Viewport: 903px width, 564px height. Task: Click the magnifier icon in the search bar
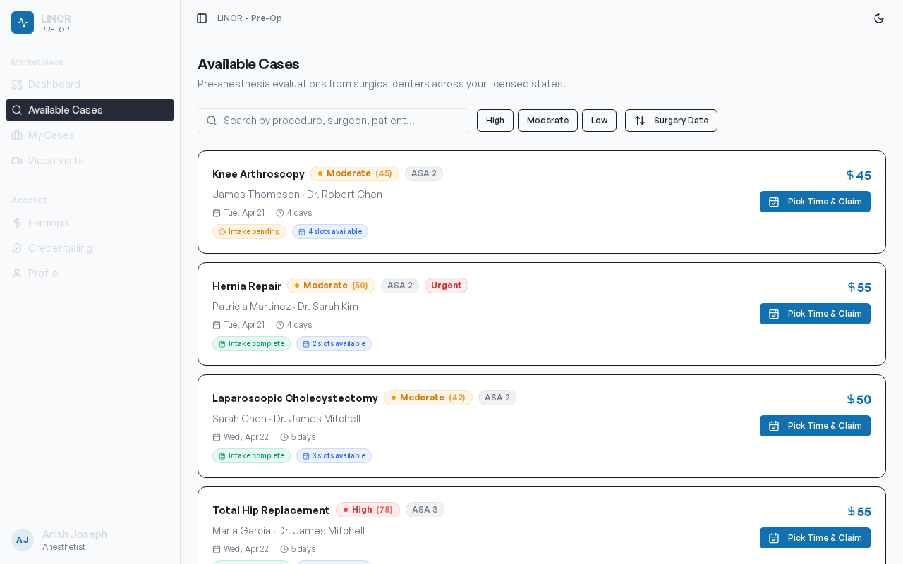tap(212, 121)
